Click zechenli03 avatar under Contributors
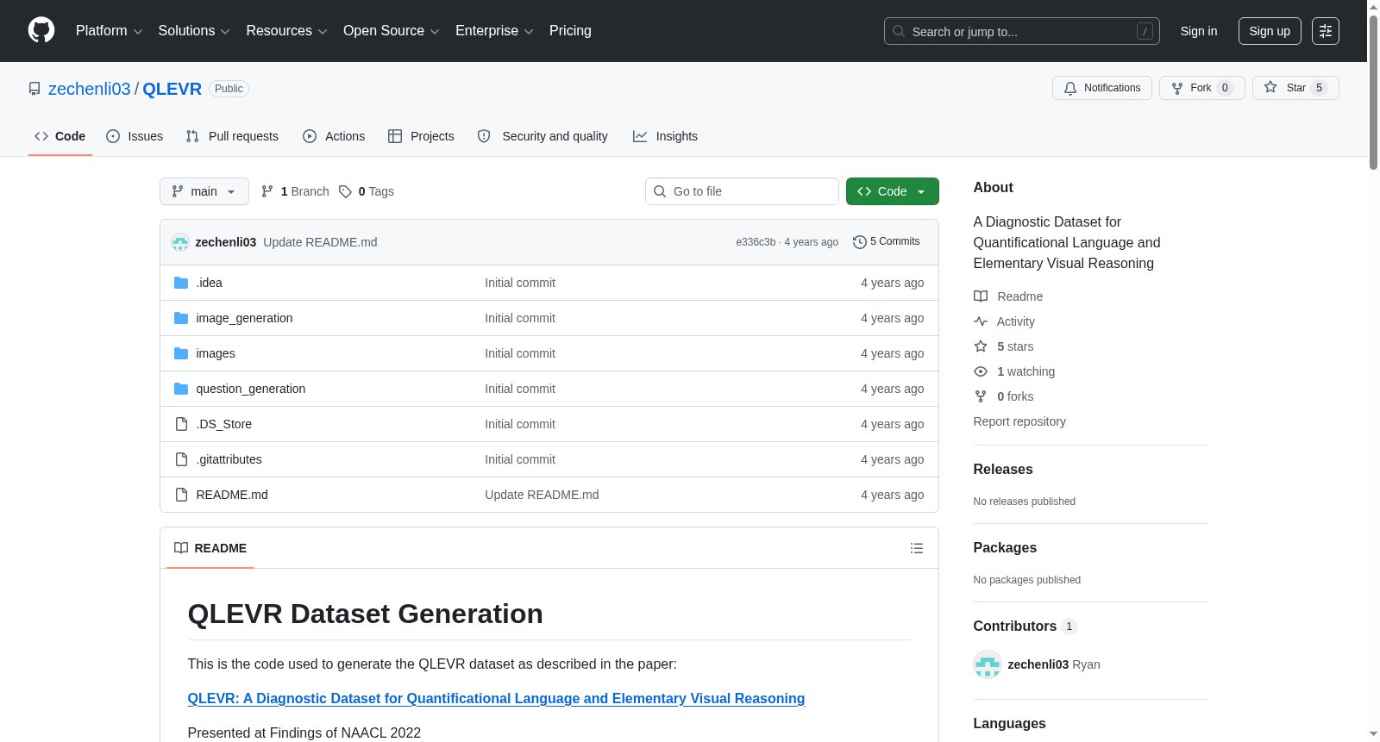The height and width of the screenshot is (742, 1380). pos(987,664)
